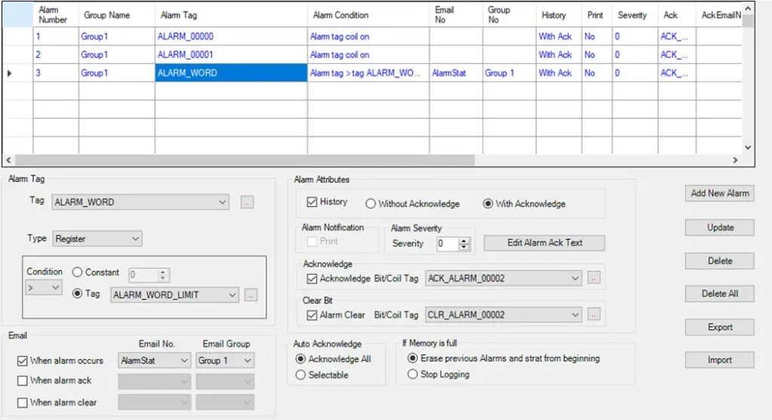Screen dimensions: 772x420
Task: Select the highlighted ALARM_WORD cell
Action: click(231, 73)
